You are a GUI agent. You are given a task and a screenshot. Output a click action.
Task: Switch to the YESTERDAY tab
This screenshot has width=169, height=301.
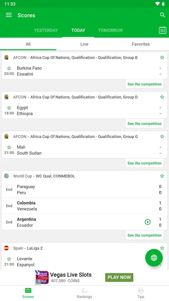pos(46,30)
